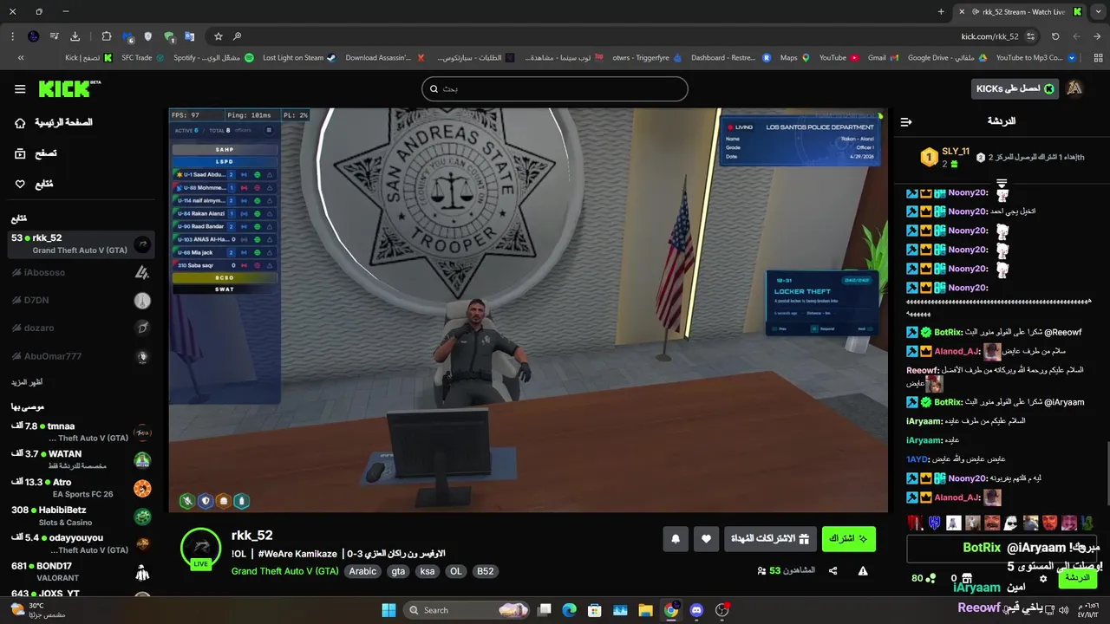The image size is (1110, 624).
Task: Click the get KICKs button
Action: tap(1015, 88)
